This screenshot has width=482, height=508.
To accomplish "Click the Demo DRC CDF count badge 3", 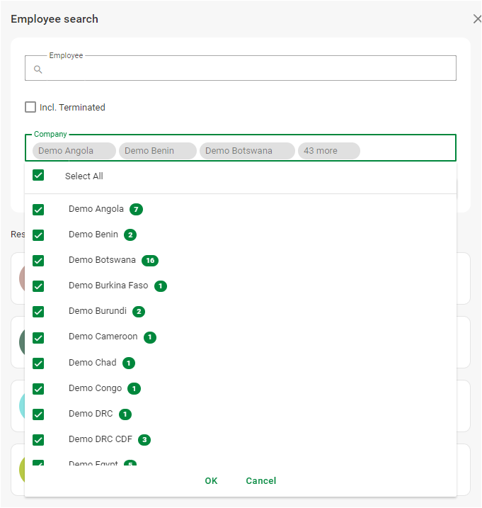I will pyautogui.click(x=144, y=440).
